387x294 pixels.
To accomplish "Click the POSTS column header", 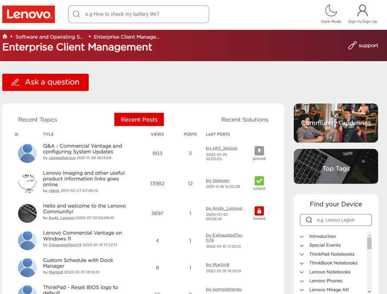I will click(x=190, y=134).
